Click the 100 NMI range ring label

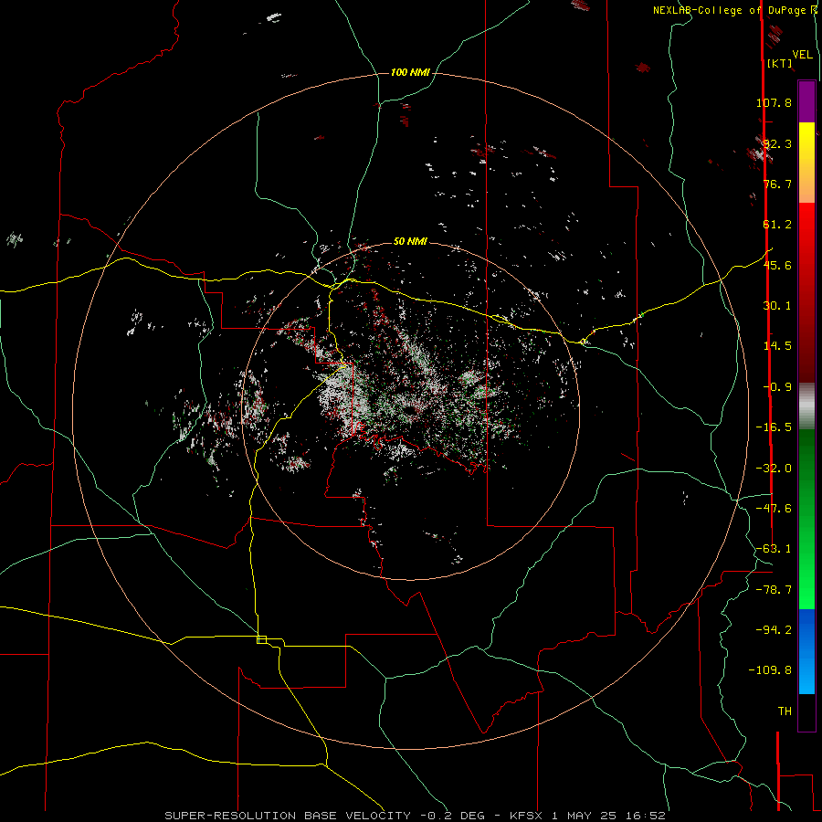410,72
